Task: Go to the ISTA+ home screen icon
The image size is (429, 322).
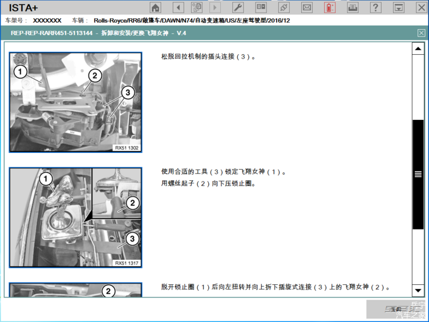Action: (155, 7)
